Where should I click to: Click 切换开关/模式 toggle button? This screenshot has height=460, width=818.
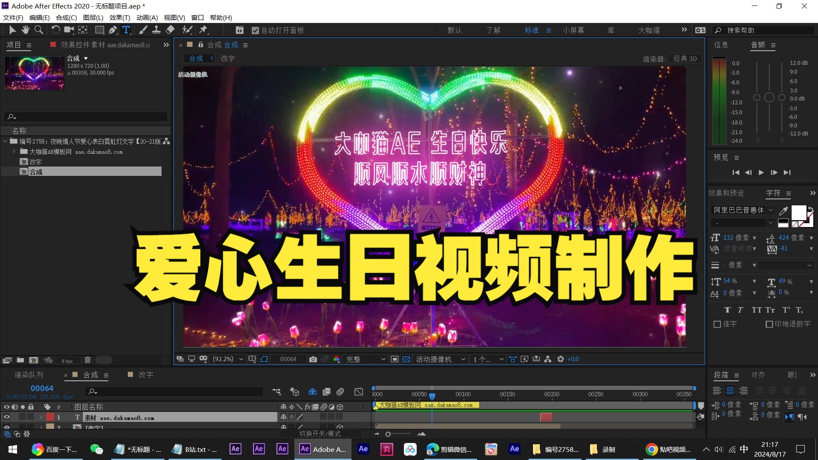click(320, 434)
